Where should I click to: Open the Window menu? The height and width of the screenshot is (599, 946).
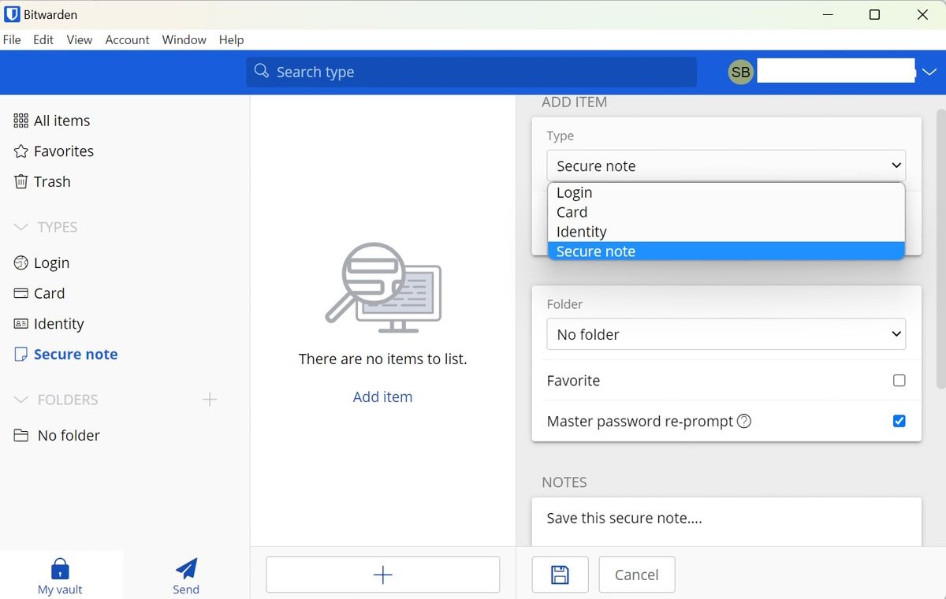click(x=184, y=39)
